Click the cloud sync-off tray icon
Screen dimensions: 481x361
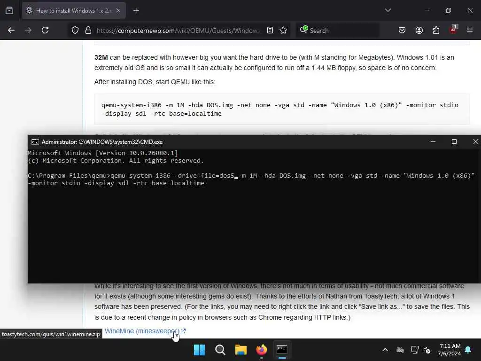point(400,350)
